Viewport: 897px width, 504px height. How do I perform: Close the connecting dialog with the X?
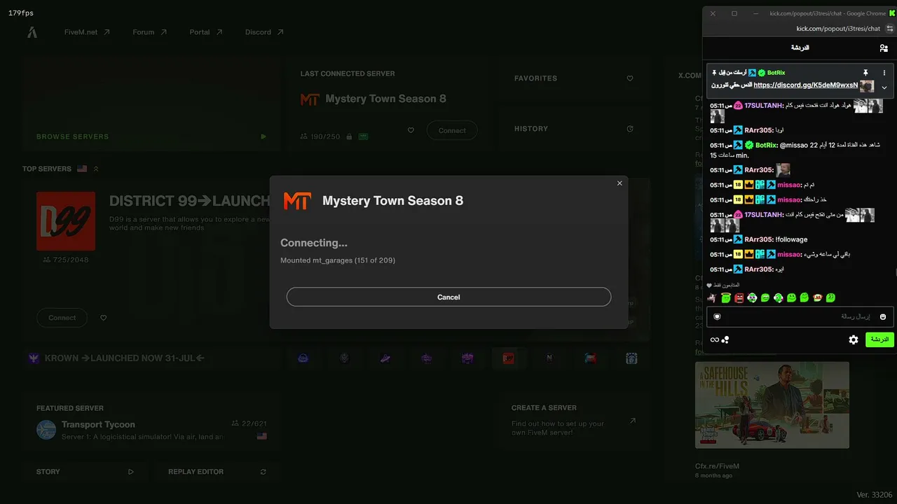tap(619, 183)
